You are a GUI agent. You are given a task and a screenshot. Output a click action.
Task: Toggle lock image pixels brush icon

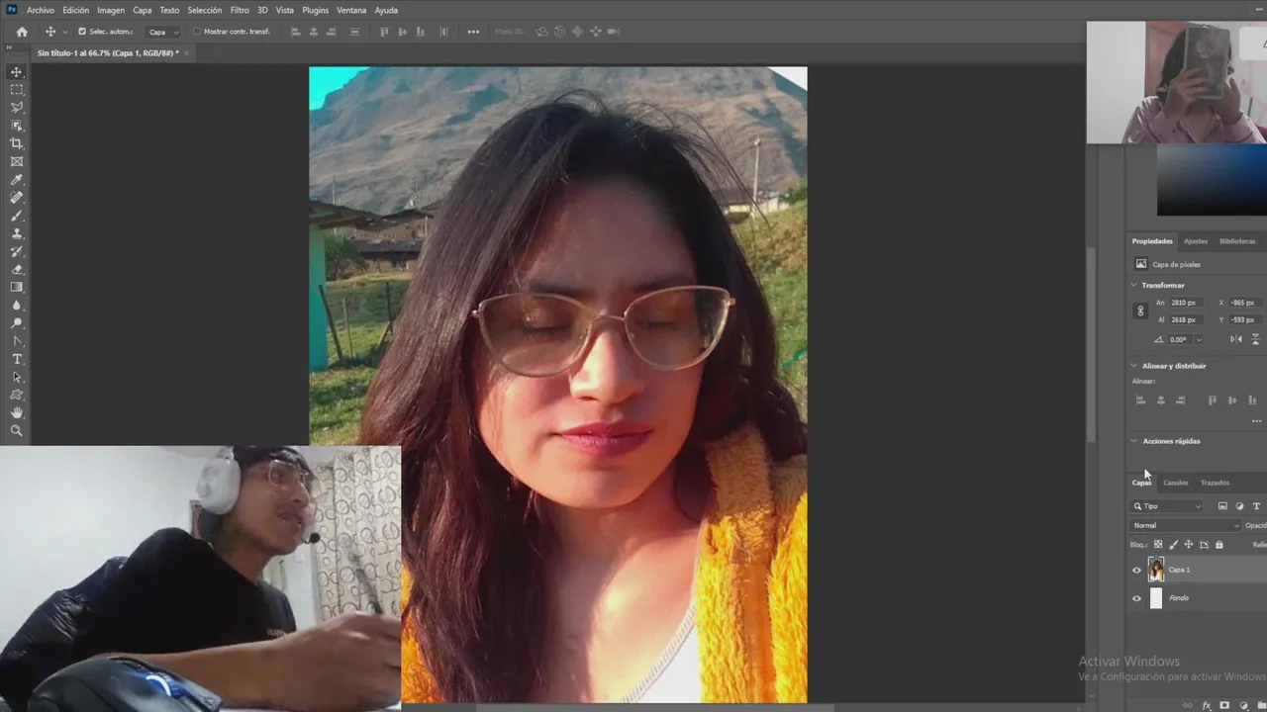1174,545
